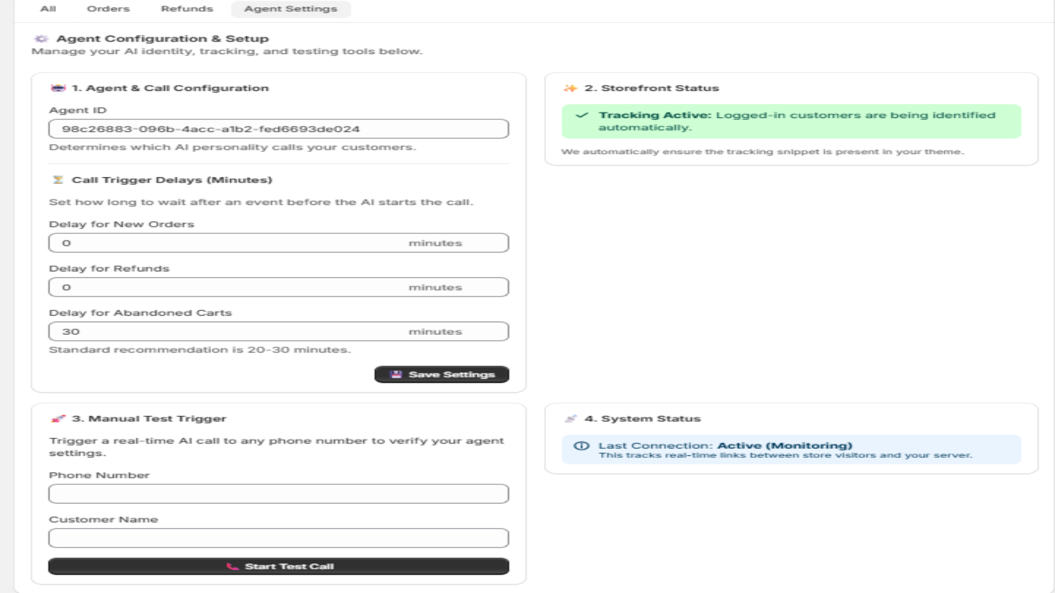Open the Orders tab

(x=108, y=9)
